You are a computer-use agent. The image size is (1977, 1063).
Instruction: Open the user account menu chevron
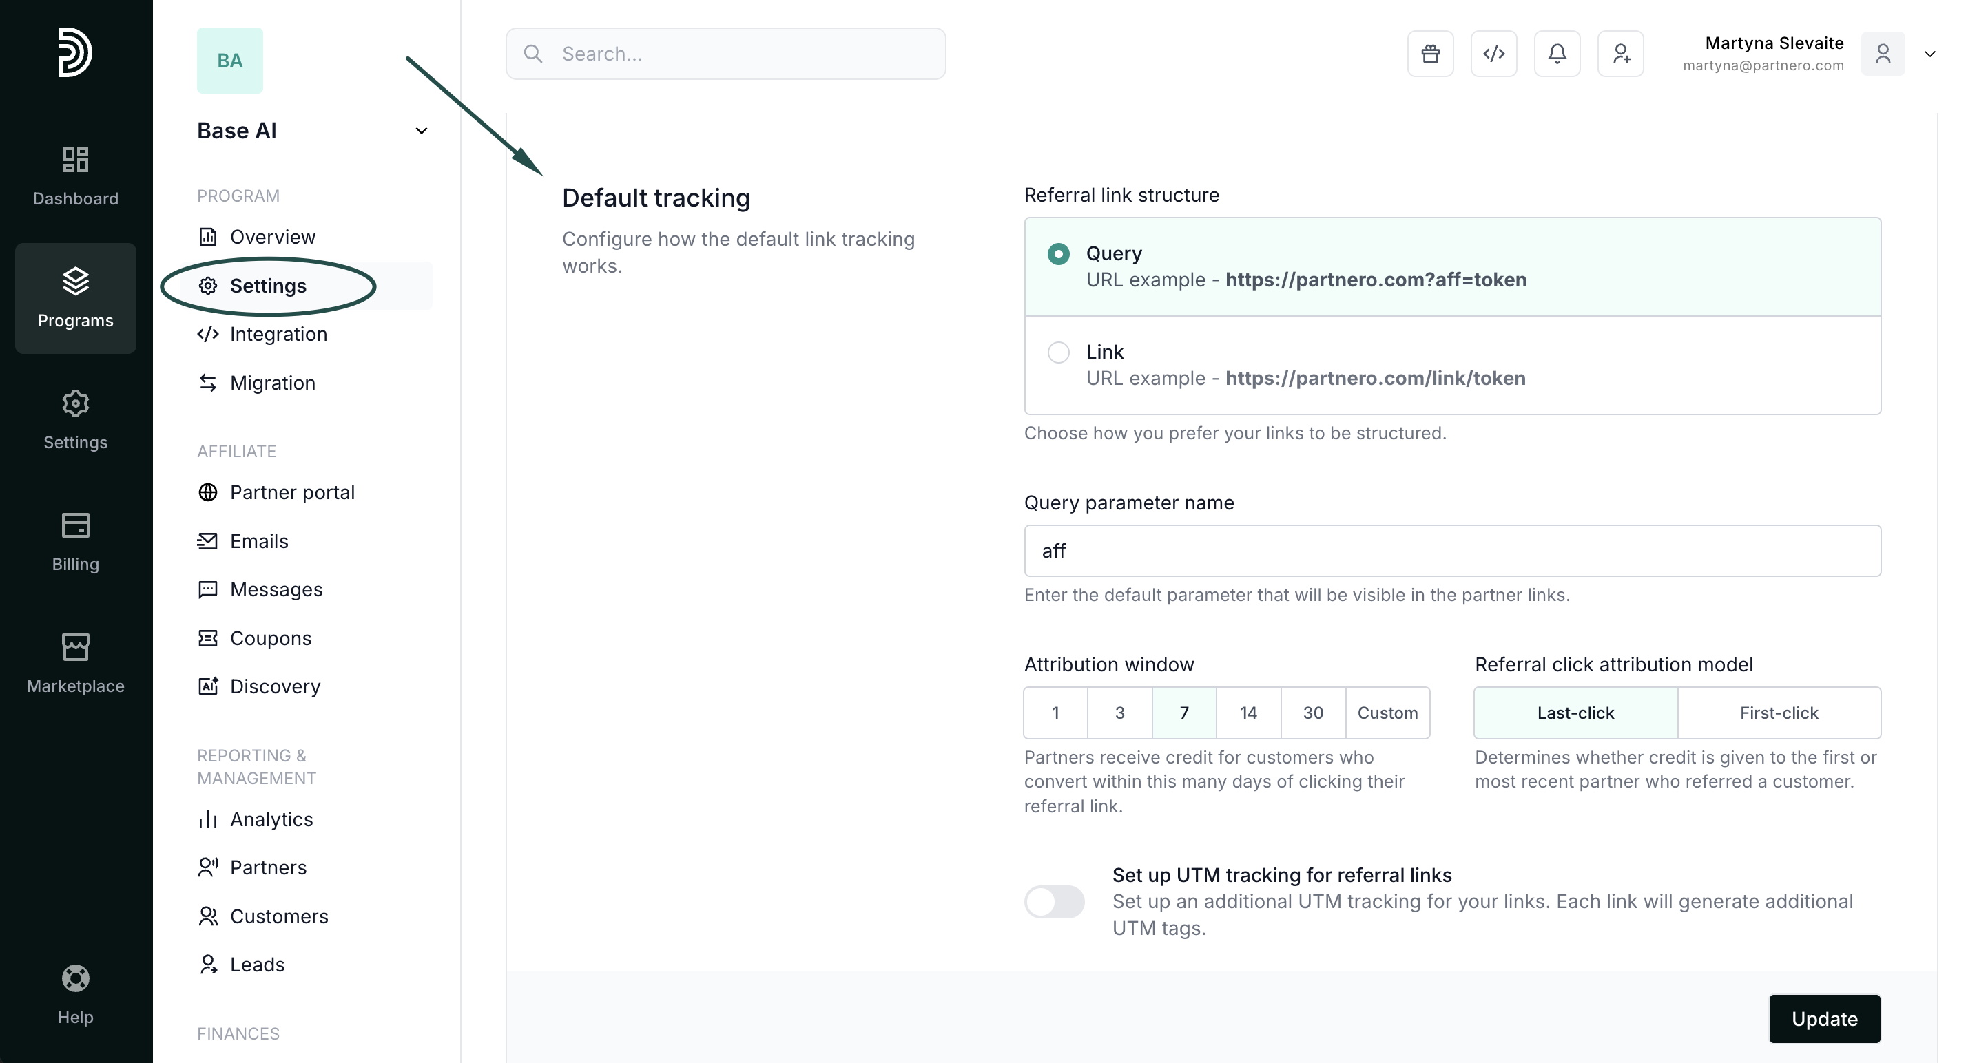point(1929,54)
